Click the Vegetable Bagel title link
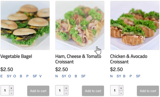 click(x=16, y=57)
